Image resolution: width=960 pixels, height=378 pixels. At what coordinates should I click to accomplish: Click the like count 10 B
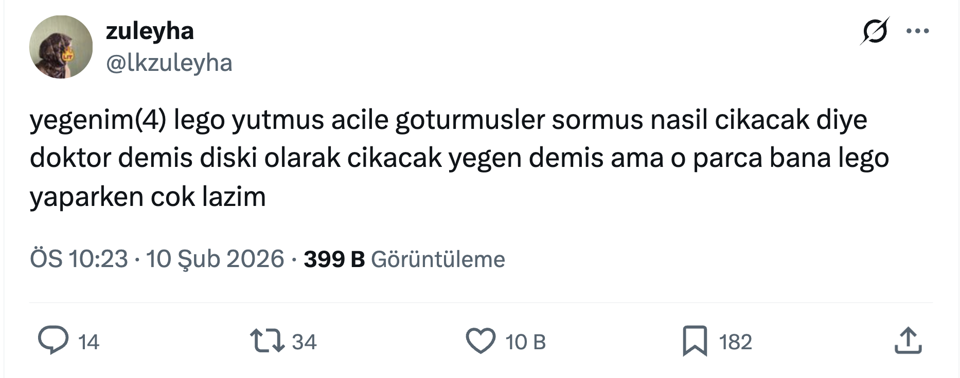click(525, 342)
